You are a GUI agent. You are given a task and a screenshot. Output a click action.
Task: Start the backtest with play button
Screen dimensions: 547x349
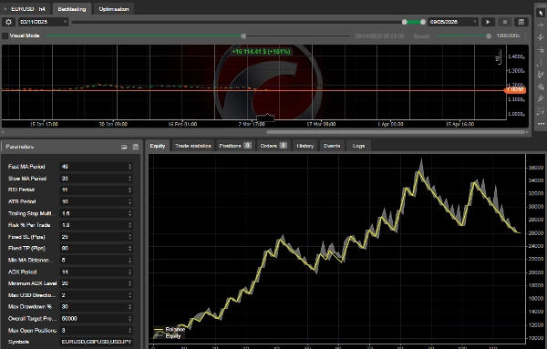(x=488, y=22)
